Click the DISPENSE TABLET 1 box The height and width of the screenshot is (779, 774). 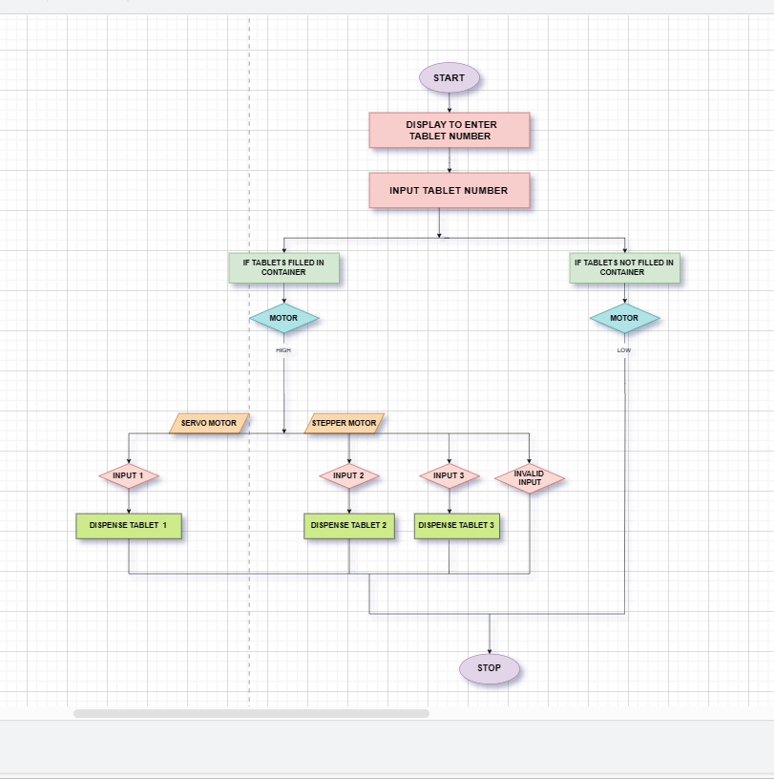pos(128,523)
